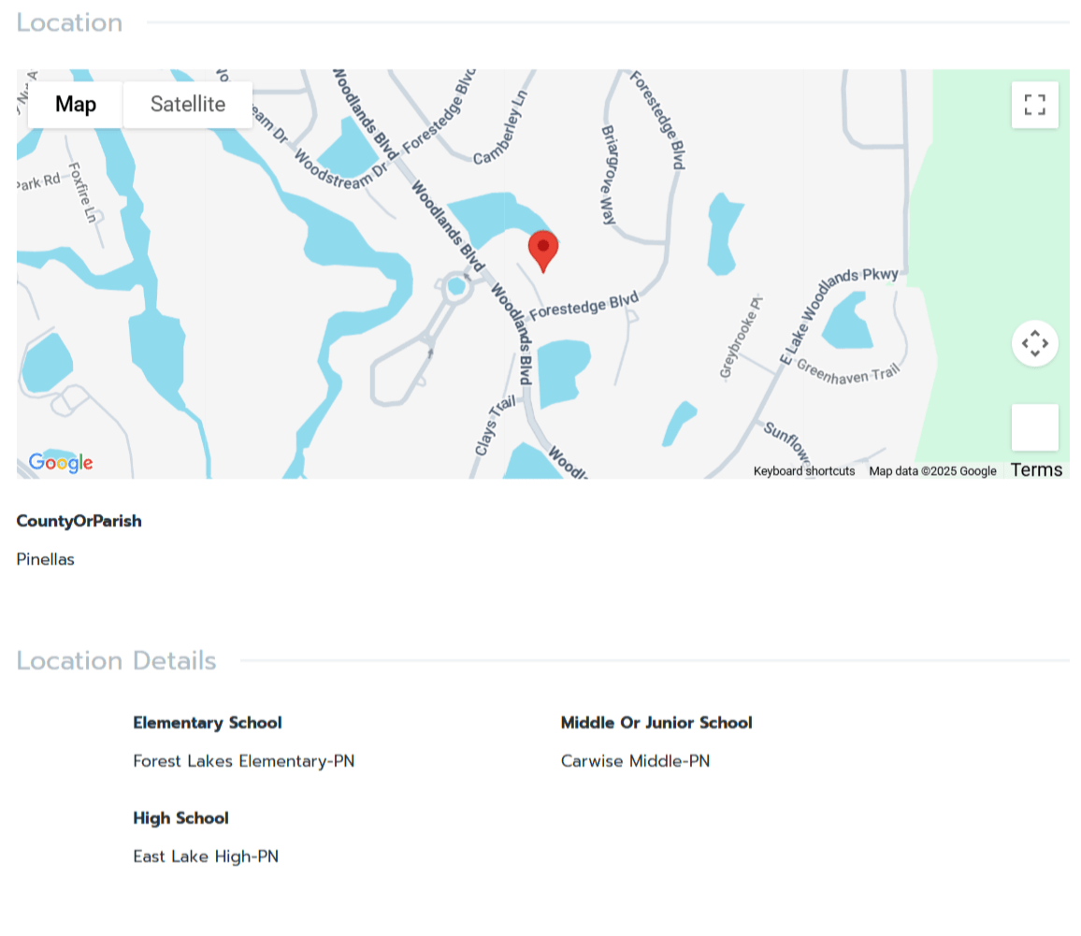Click the Briargrove Way street label

click(x=609, y=176)
